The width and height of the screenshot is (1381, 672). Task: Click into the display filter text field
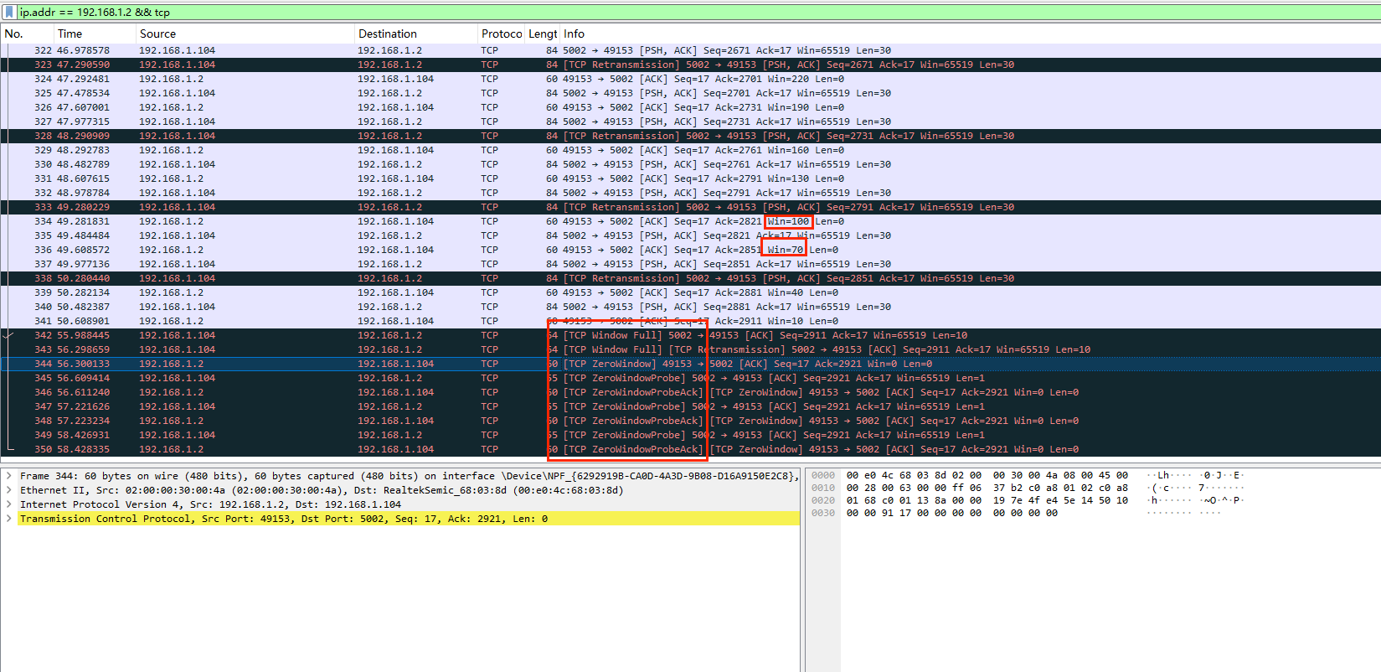[x=670, y=13]
